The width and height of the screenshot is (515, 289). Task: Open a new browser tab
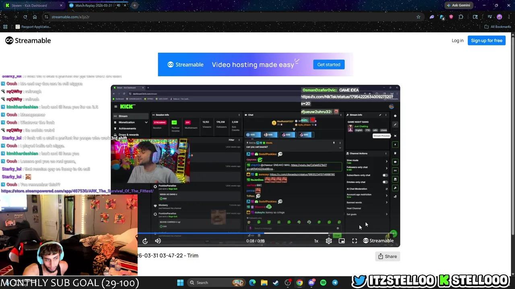click(x=134, y=6)
